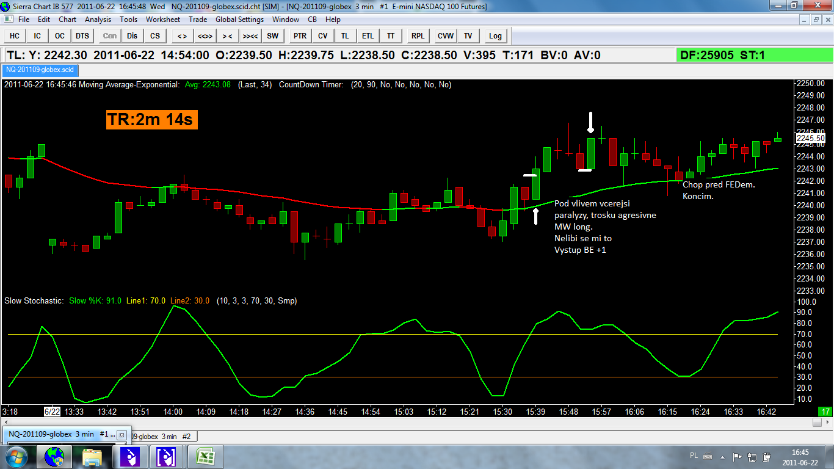Select the NQ-201109-globex.scid chart tab

39,70
